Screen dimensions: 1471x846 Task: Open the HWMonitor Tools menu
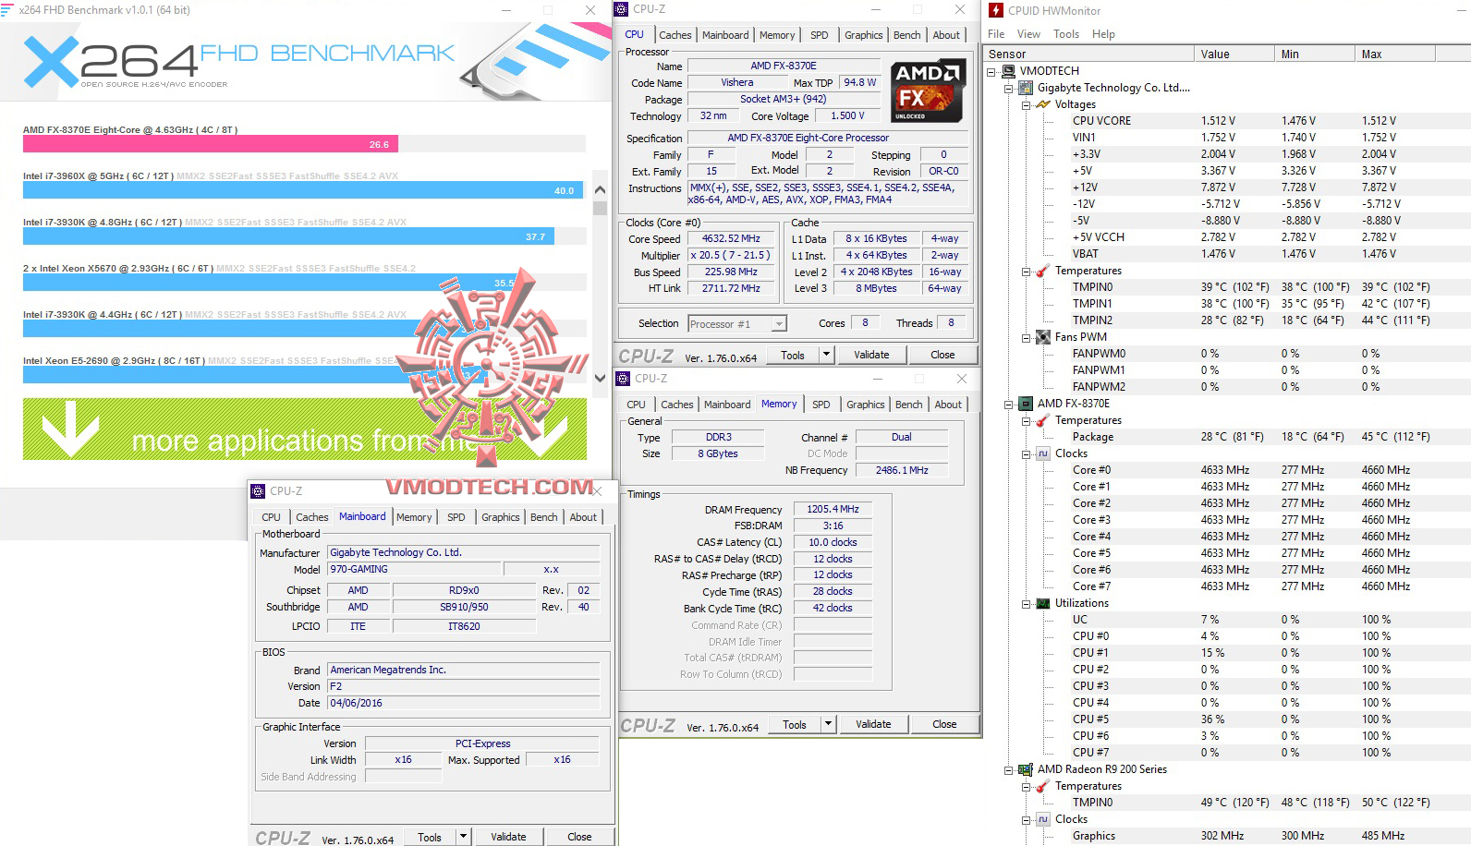pyautogui.click(x=1066, y=34)
